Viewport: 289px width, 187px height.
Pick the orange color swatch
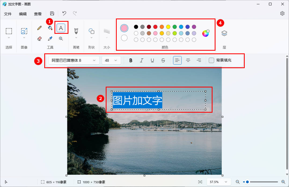[x=162, y=27]
